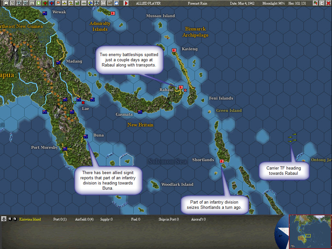Click the double yellow ships toolbar icon

(x=71, y=3)
